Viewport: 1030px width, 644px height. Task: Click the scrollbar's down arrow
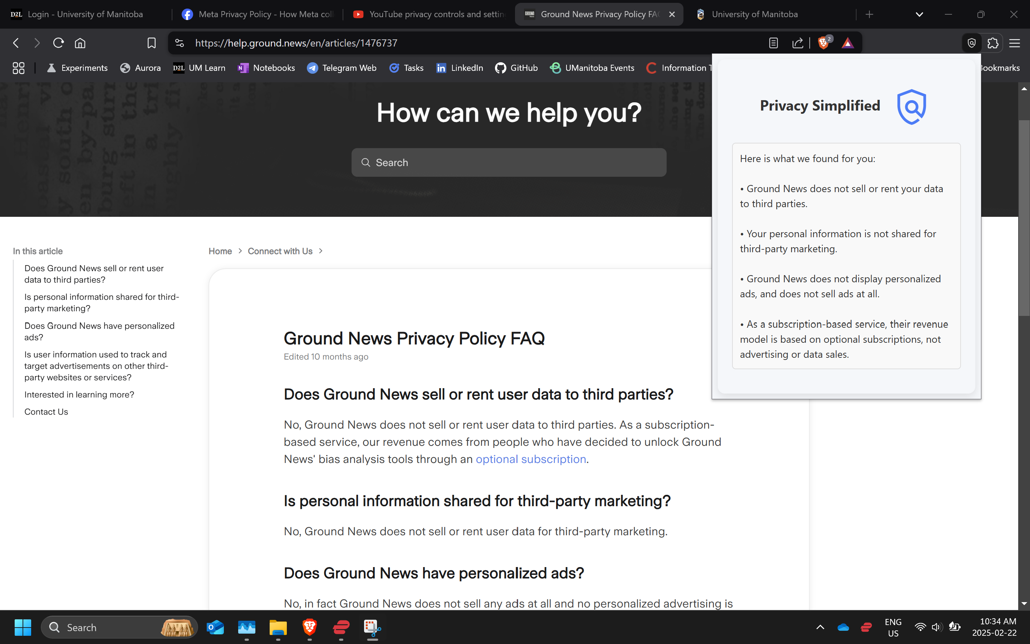point(1023,603)
